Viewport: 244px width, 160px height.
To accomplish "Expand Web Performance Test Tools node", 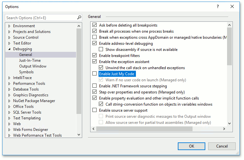I will tap(9, 135).
